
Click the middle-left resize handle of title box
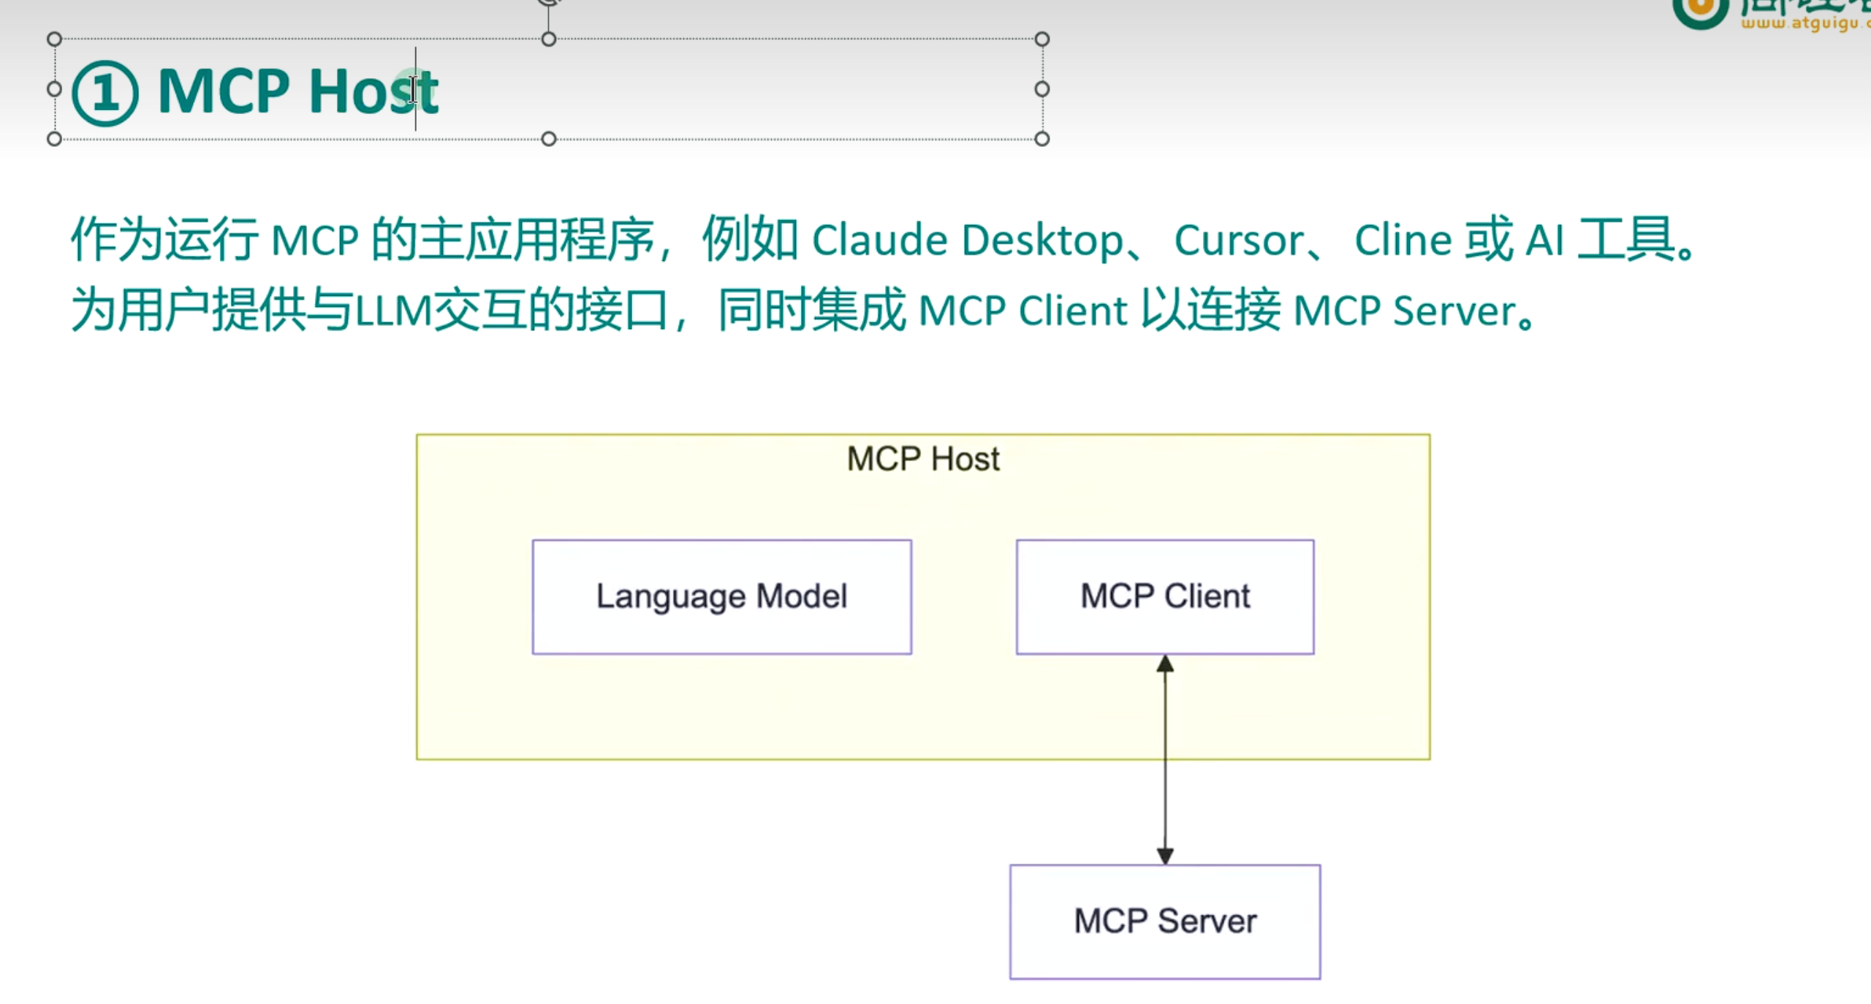[x=54, y=89]
